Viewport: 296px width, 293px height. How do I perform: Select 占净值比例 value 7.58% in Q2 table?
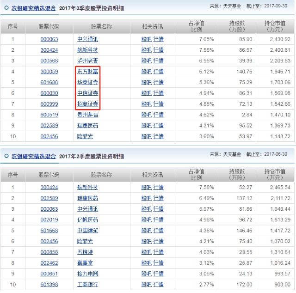click(207, 187)
